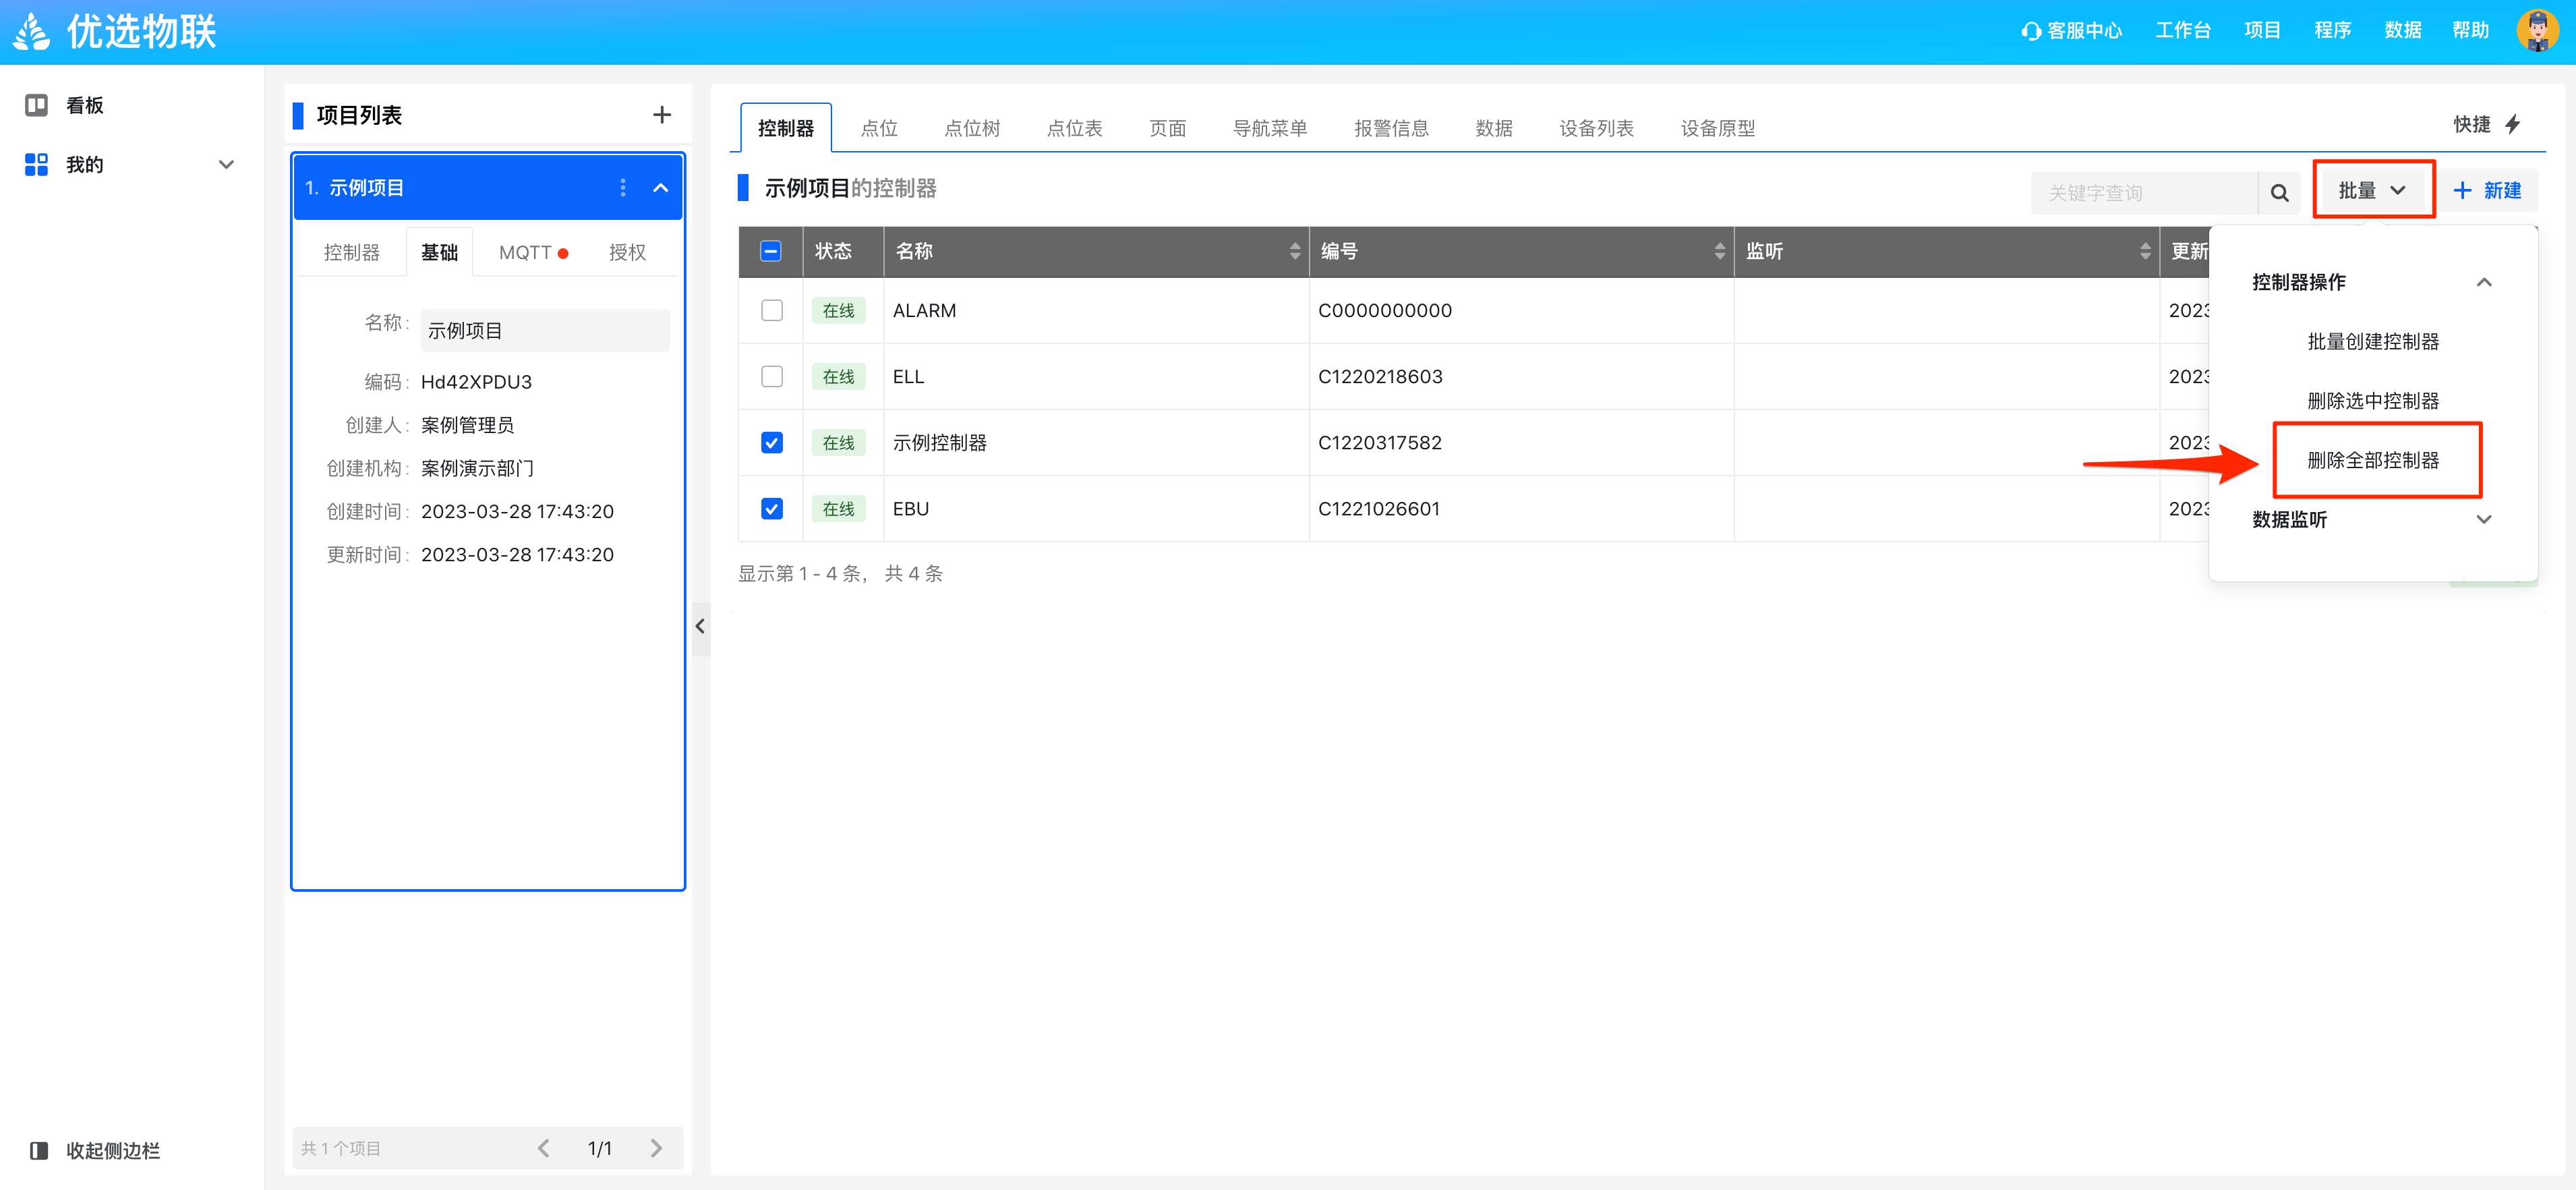The height and width of the screenshot is (1190, 2576).
Task: Switch to the 设备原型 tab
Action: [1717, 128]
